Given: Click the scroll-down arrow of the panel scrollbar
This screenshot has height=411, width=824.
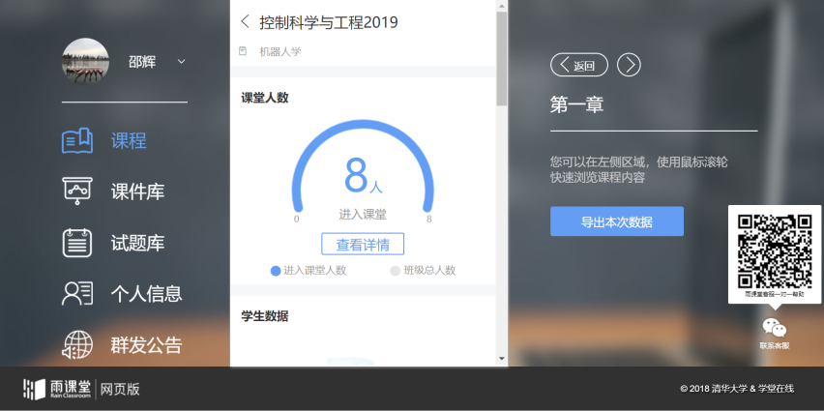Looking at the screenshot, I should click(501, 359).
